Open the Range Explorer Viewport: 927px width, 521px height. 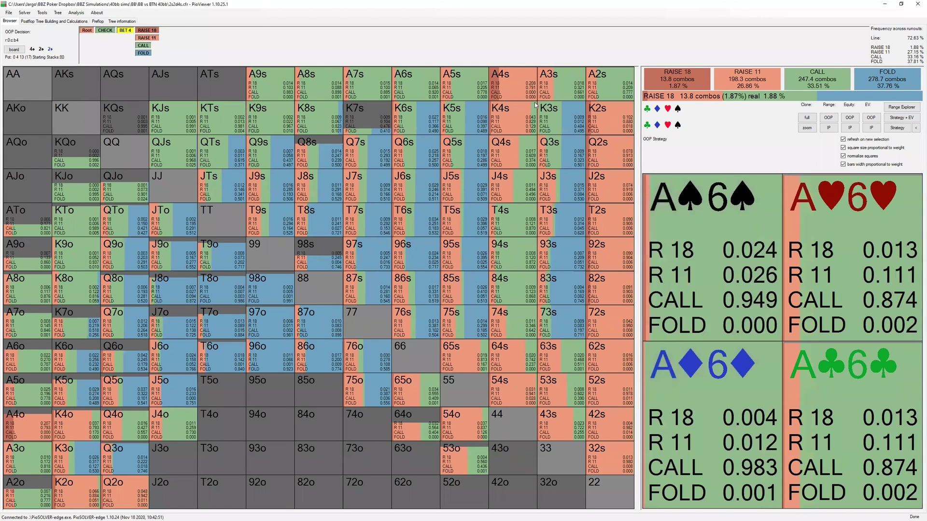901,107
